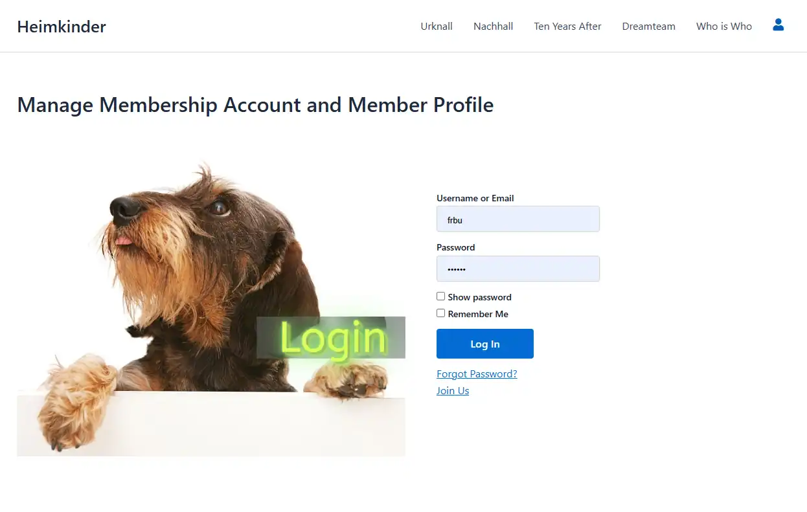Click the Manage Membership Account heading
Image resolution: width=807 pixels, height=512 pixels.
tap(255, 105)
